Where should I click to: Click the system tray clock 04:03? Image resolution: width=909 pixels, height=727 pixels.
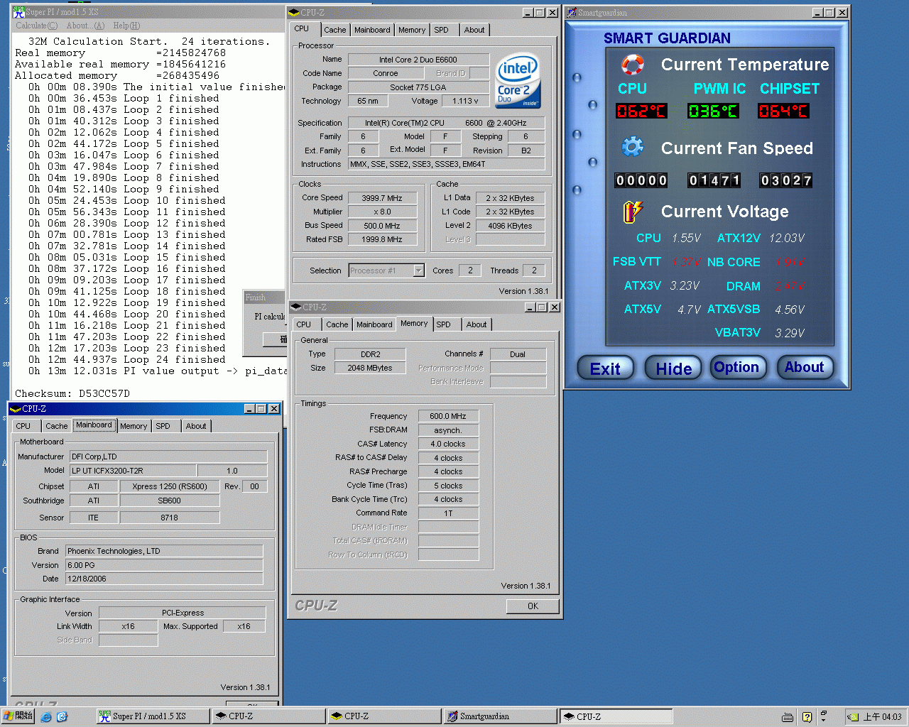point(883,717)
